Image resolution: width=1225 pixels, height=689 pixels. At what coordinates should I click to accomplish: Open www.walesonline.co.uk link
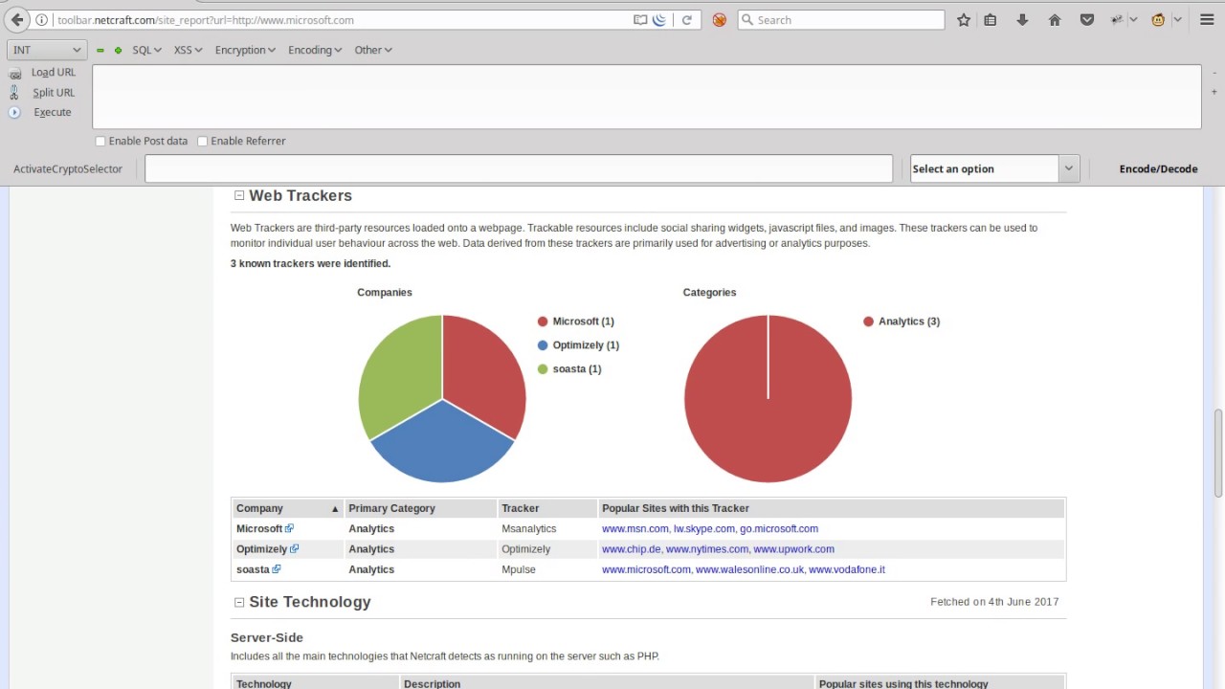[749, 569]
